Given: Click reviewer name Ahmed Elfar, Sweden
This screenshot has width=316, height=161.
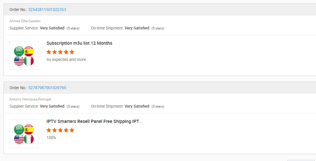Looking at the screenshot, I should click(x=25, y=21).
